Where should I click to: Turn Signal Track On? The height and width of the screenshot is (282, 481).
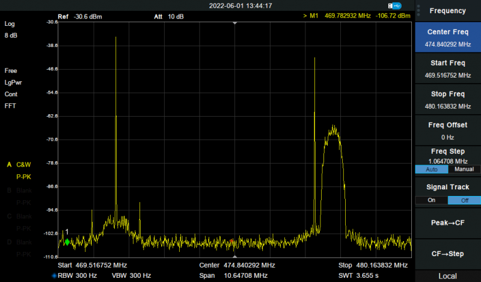[x=432, y=200]
